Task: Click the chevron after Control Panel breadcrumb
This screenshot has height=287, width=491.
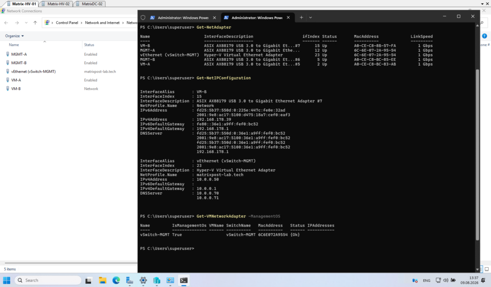Action: point(82,23)
